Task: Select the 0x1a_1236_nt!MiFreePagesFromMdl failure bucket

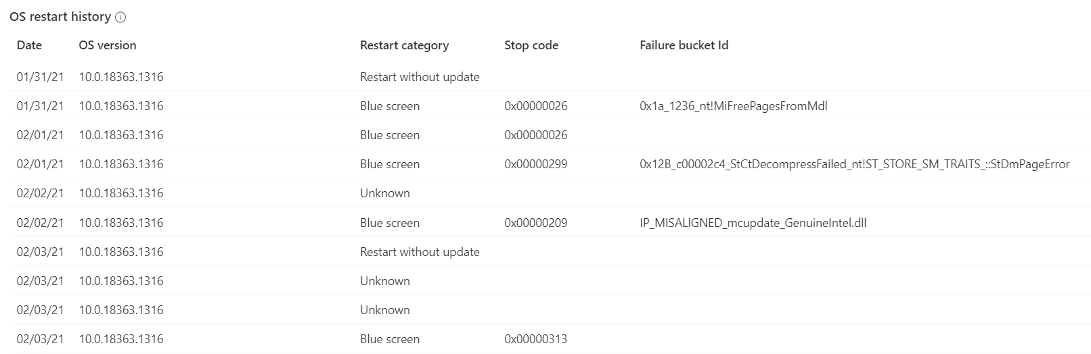Action: click(733, 106)
